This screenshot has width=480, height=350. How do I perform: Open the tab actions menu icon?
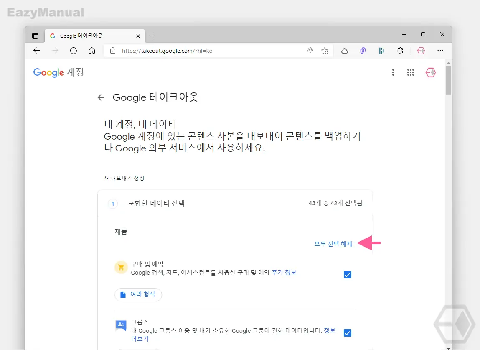click(35, 36)
